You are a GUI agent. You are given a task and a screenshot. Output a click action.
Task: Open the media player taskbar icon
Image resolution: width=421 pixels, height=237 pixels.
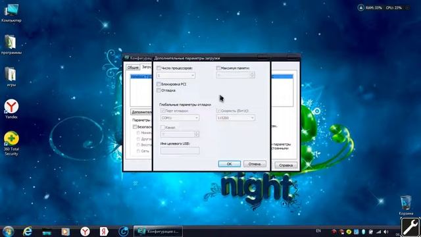click(66, 231)
